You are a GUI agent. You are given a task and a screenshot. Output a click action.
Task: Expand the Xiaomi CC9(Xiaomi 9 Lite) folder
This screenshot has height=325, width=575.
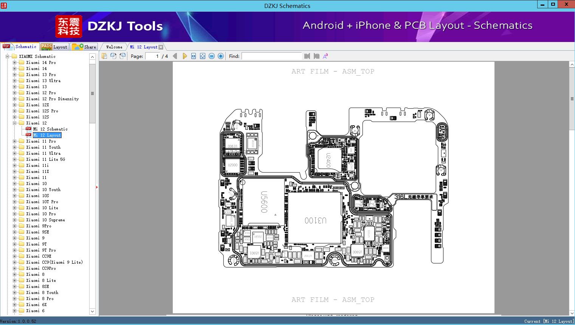click(x=14, y=262)
